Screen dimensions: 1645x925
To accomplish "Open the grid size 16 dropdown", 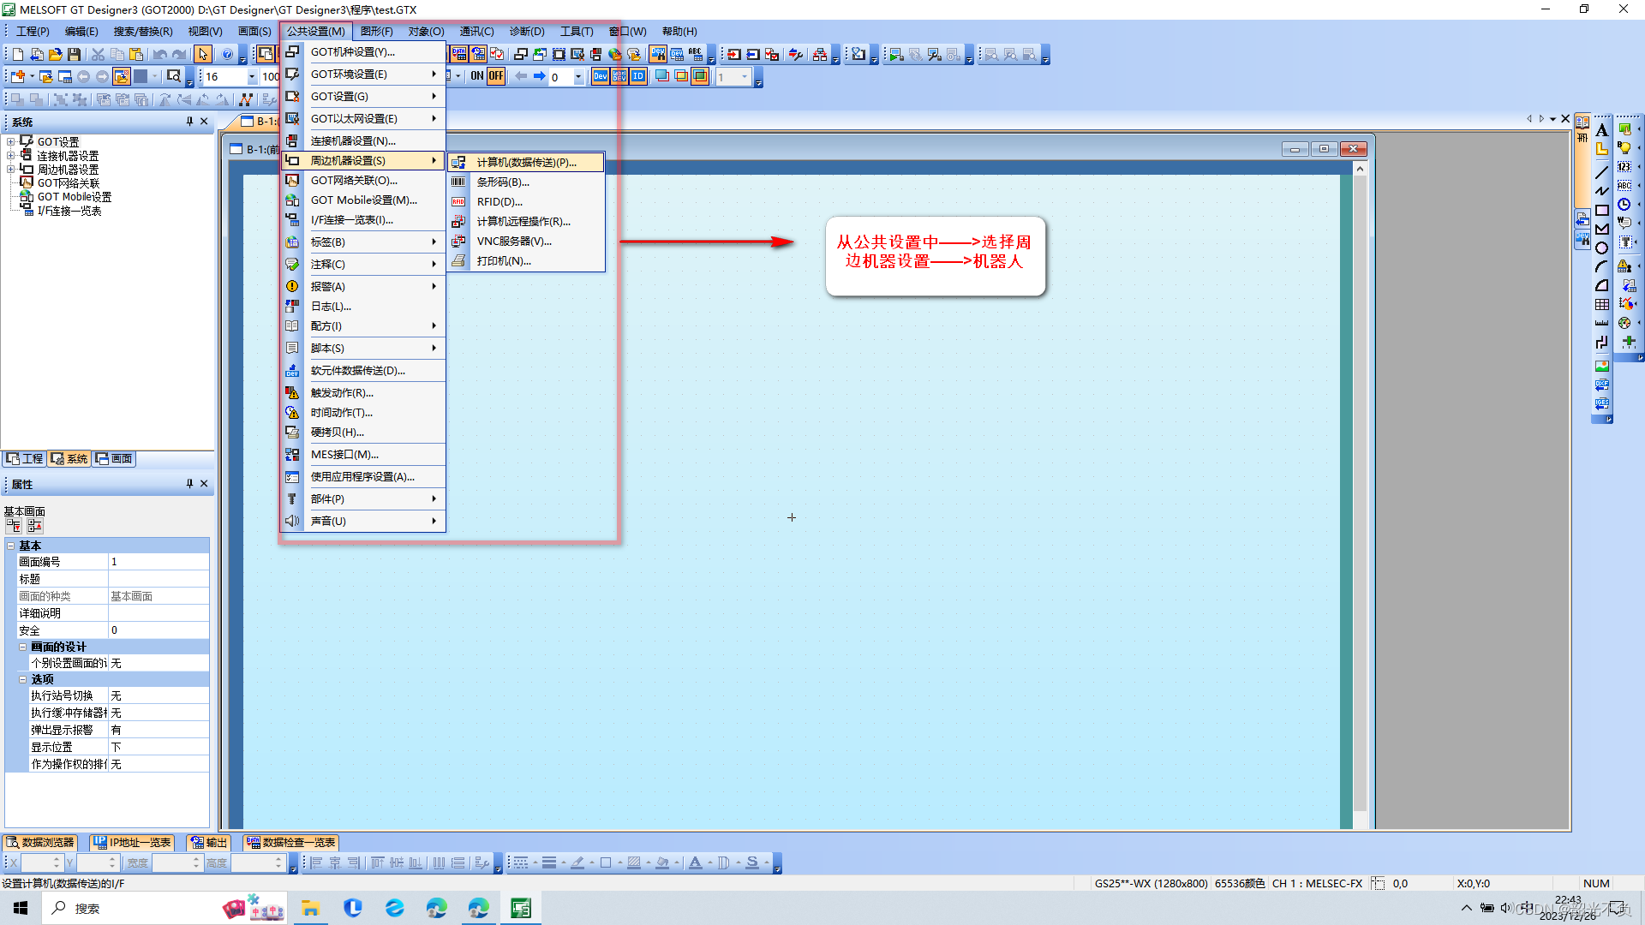I will pyautogui.click(x=252, y=77).
